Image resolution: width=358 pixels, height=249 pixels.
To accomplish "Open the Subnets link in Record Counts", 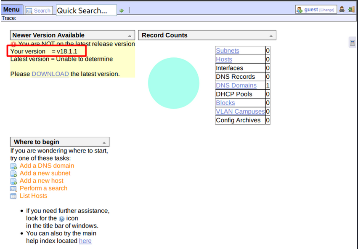I will click(227, 51).
